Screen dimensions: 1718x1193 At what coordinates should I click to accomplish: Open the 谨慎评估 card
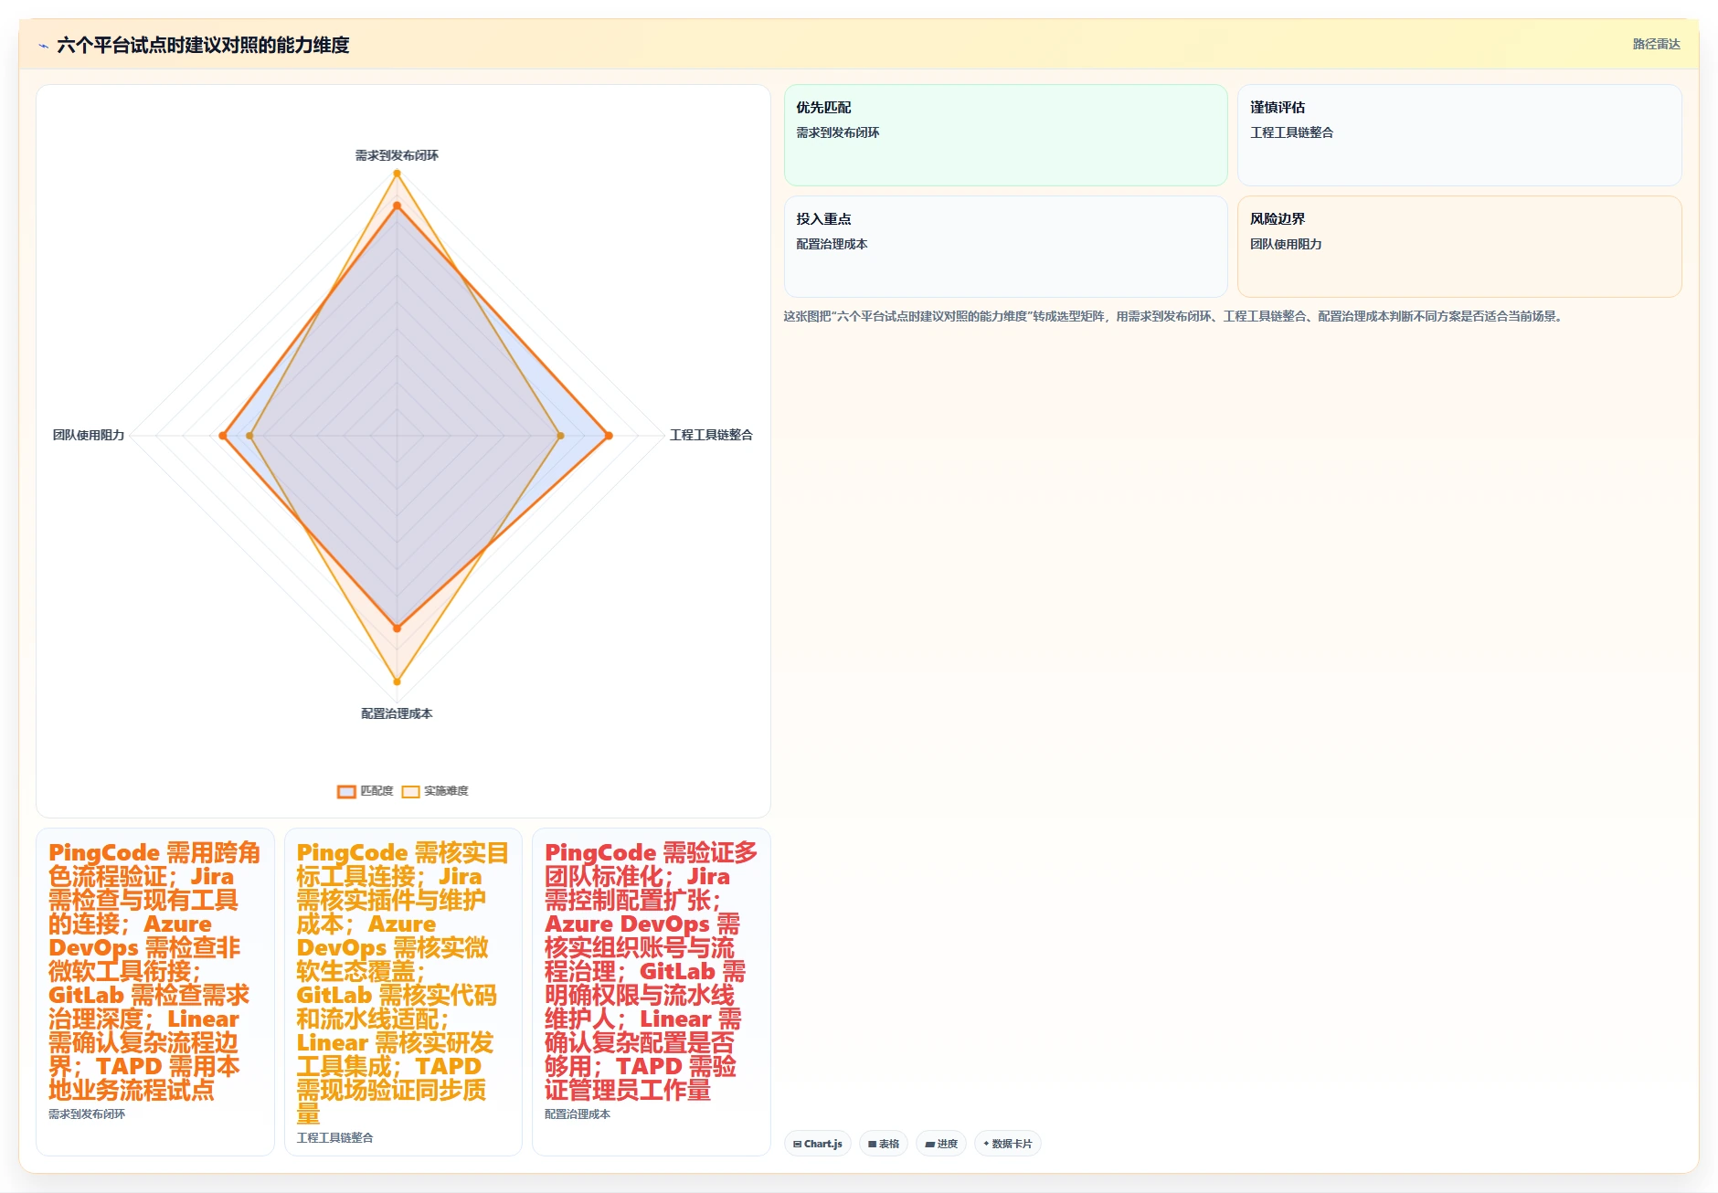[1459, 135]
